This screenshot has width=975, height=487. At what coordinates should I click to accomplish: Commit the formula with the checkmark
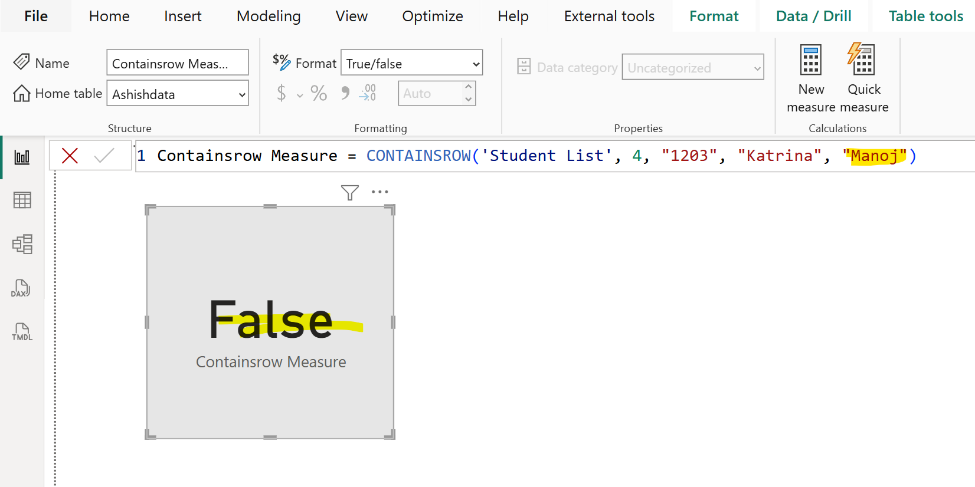tap(104, 156)
